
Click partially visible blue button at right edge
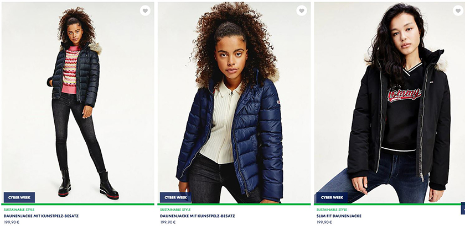[x=463, y=208]
